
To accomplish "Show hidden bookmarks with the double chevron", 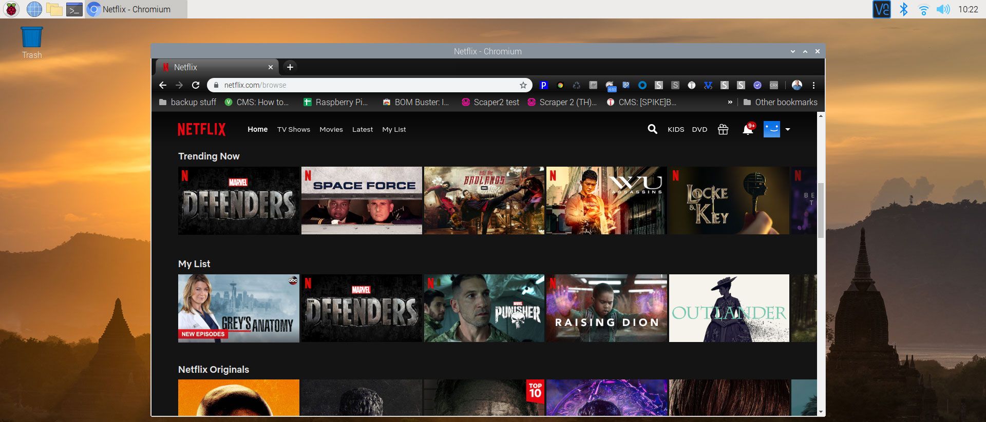I will 730,102.
